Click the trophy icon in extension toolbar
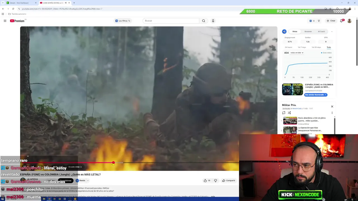Screen dimensions: 358x201 [x=319, y=21]
